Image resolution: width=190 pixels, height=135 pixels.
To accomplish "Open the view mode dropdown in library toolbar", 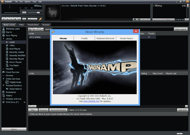I will click(35, 29).
